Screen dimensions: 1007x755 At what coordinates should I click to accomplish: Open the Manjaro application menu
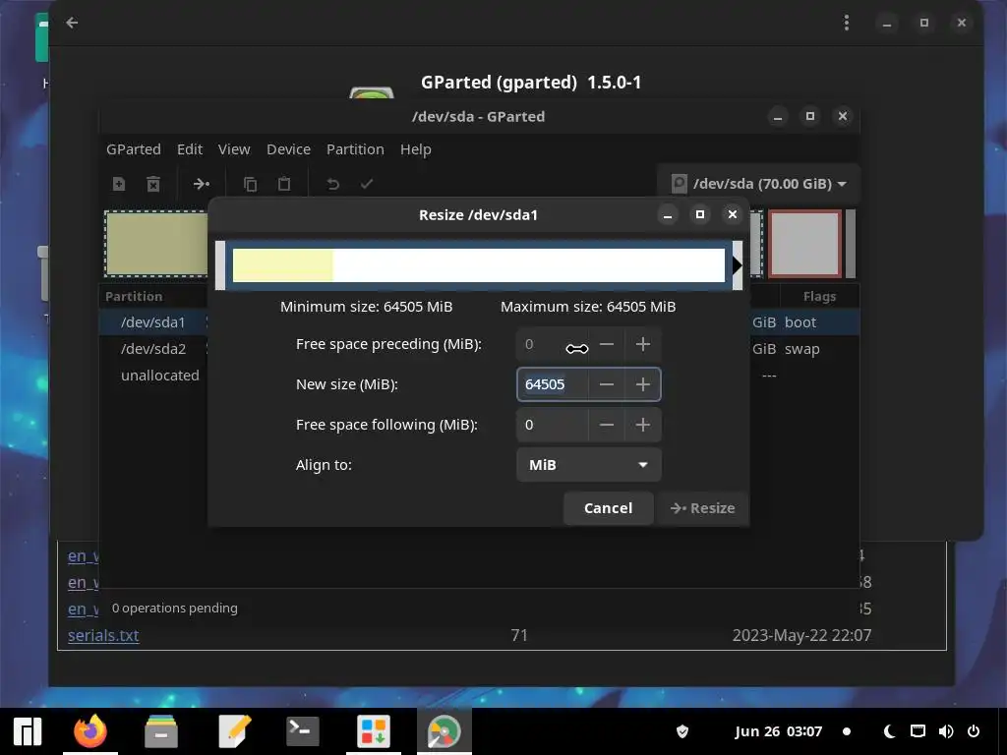tap(28, 731)
